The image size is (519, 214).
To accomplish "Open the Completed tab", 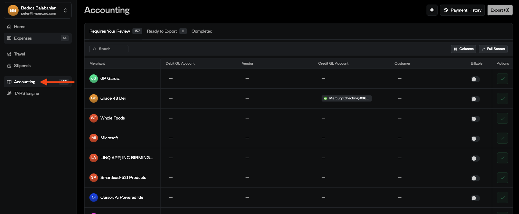I will pyautogui.click(x=202, y=31).
